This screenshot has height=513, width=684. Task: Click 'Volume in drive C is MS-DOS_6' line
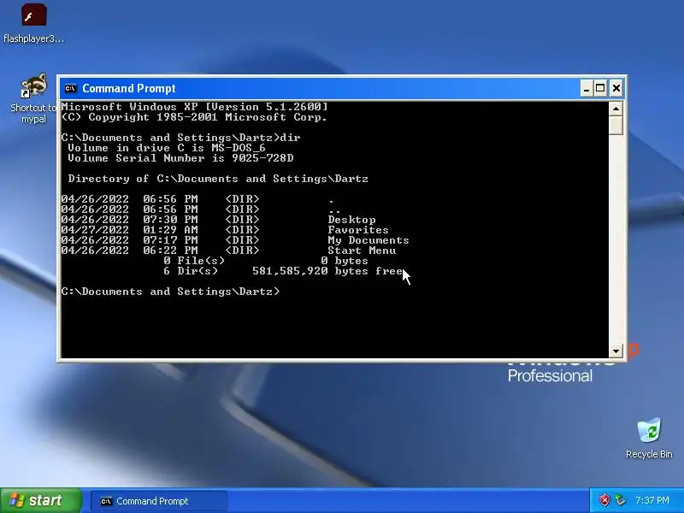pyautogui.click(x=166, y=148)
